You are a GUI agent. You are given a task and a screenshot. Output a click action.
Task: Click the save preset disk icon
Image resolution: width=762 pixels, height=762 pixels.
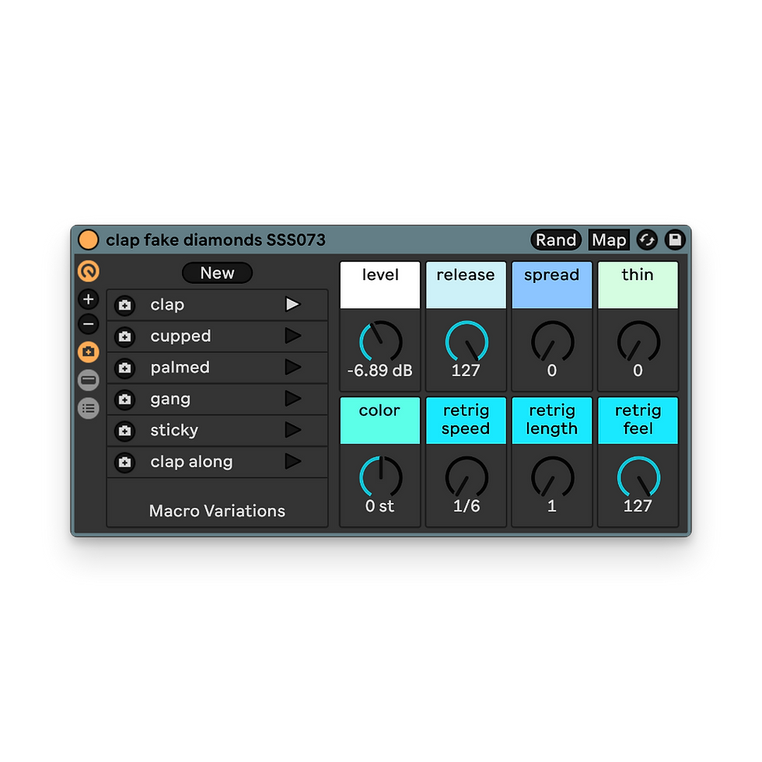coord(675,240)
